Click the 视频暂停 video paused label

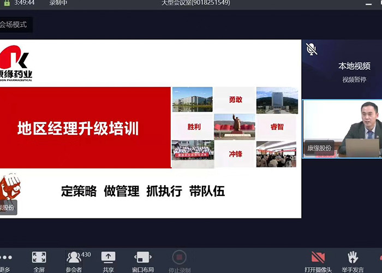tap(354, 79)
